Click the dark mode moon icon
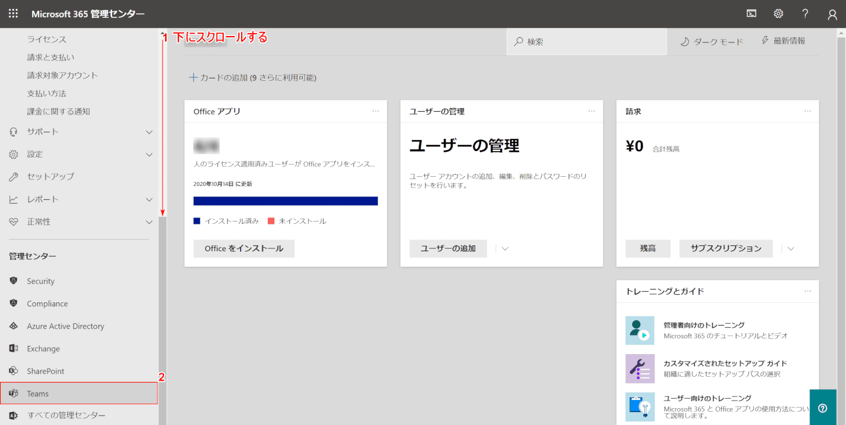This screenshot has height=425, width=846. [684, 41]
